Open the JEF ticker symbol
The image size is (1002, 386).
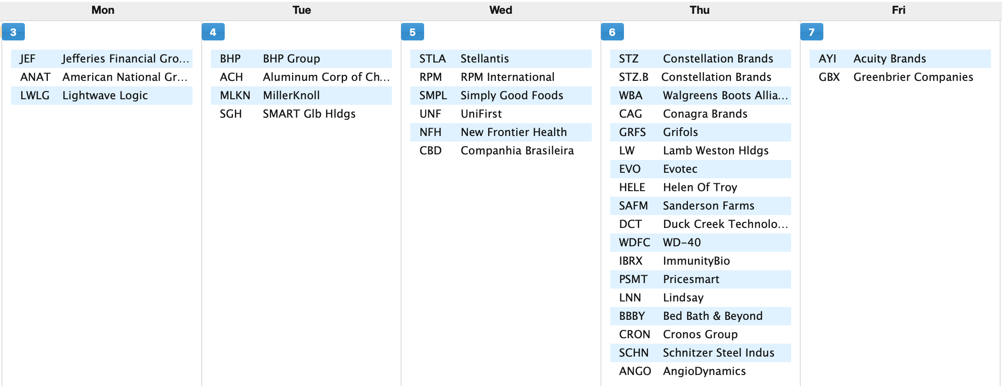[x=28, y=59]
